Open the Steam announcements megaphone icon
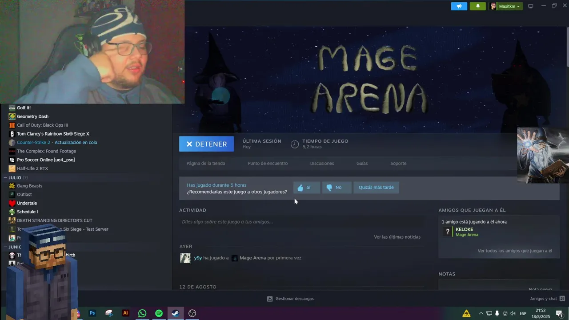 tap(459, 6)
